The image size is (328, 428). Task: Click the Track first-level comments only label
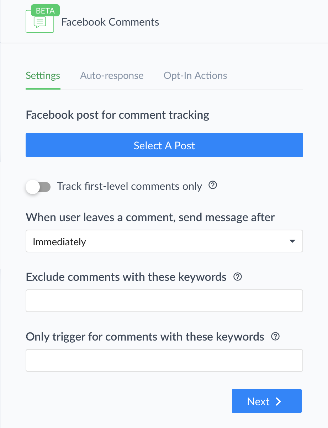click(x=129, y=186)
